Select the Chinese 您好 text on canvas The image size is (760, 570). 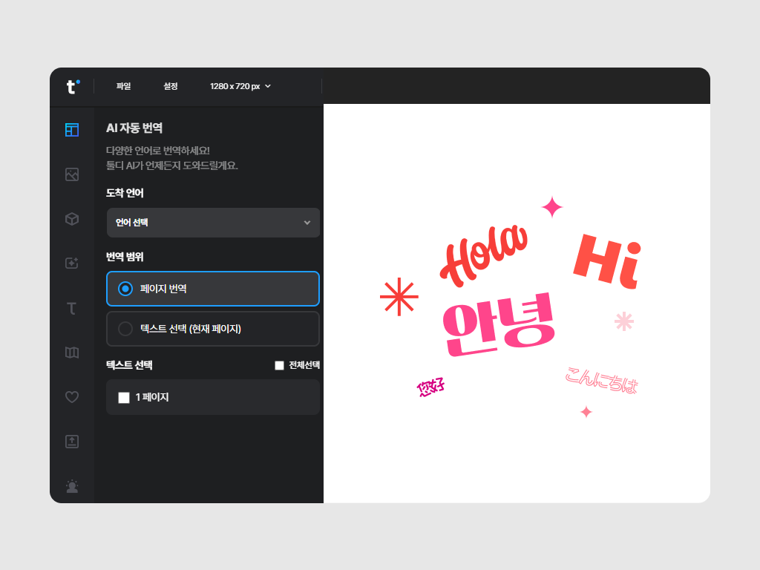(x=430, y=387)
